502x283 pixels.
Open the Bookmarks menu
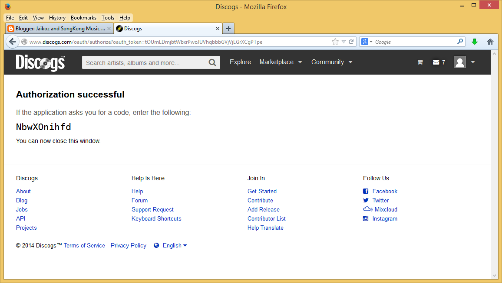pyautogui.click(x=83, y=18)
